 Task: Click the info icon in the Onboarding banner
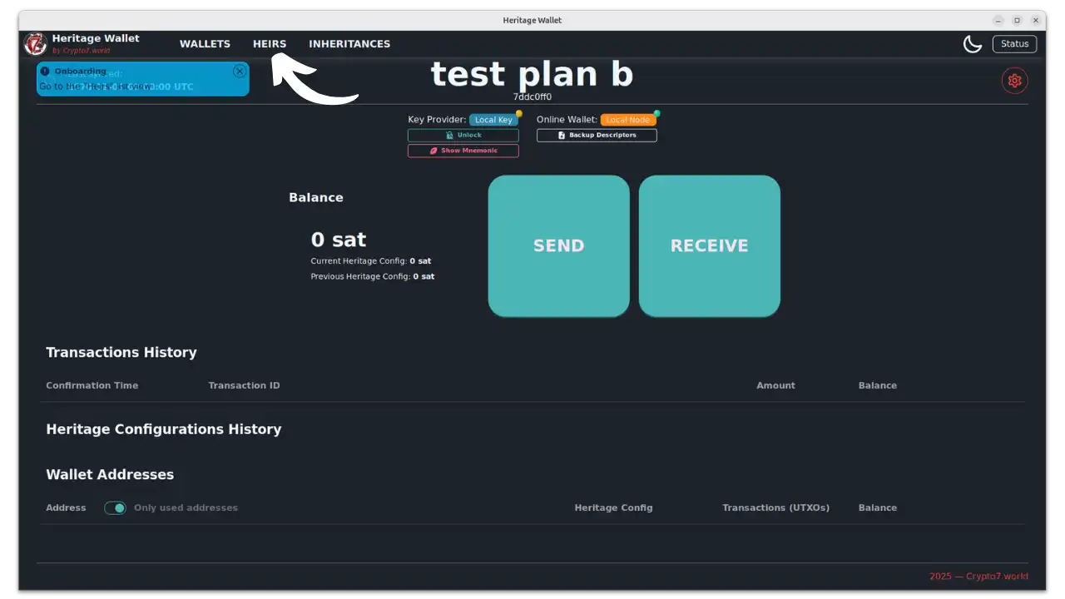[44, 71]
